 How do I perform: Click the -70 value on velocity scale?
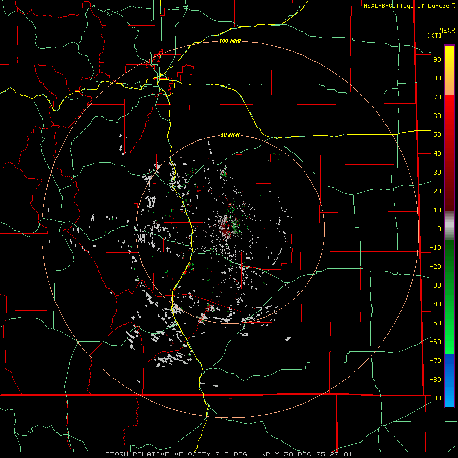click(435, 361)
